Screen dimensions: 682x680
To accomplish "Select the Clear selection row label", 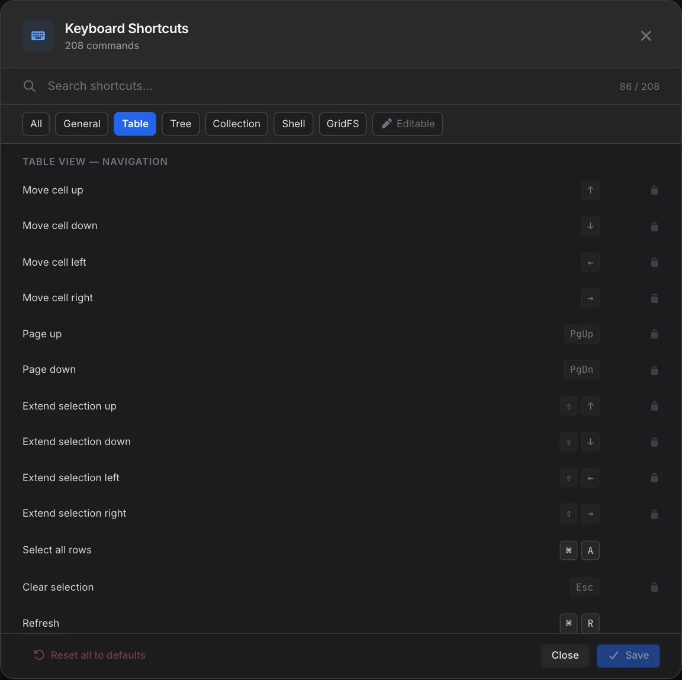I will [58, 588].
